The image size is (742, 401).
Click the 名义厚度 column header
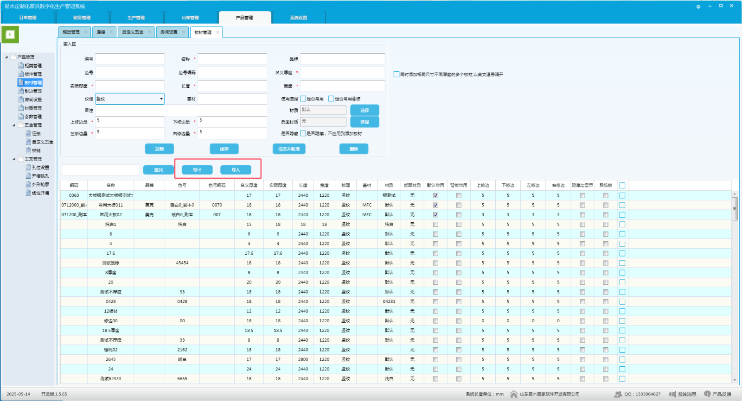pyautogui.click(x=249, y=185)
